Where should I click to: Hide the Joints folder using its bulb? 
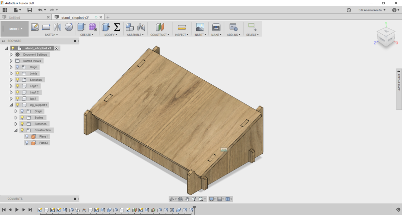(x=17, y=74)
